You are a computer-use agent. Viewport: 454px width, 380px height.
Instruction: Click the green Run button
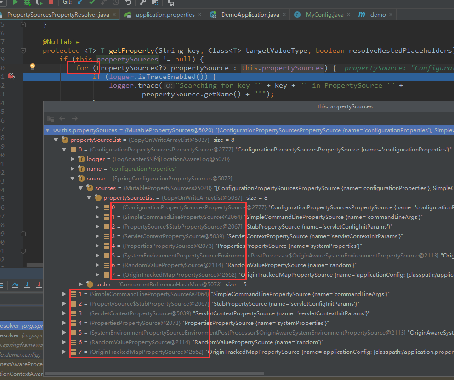tap(15, 2)
